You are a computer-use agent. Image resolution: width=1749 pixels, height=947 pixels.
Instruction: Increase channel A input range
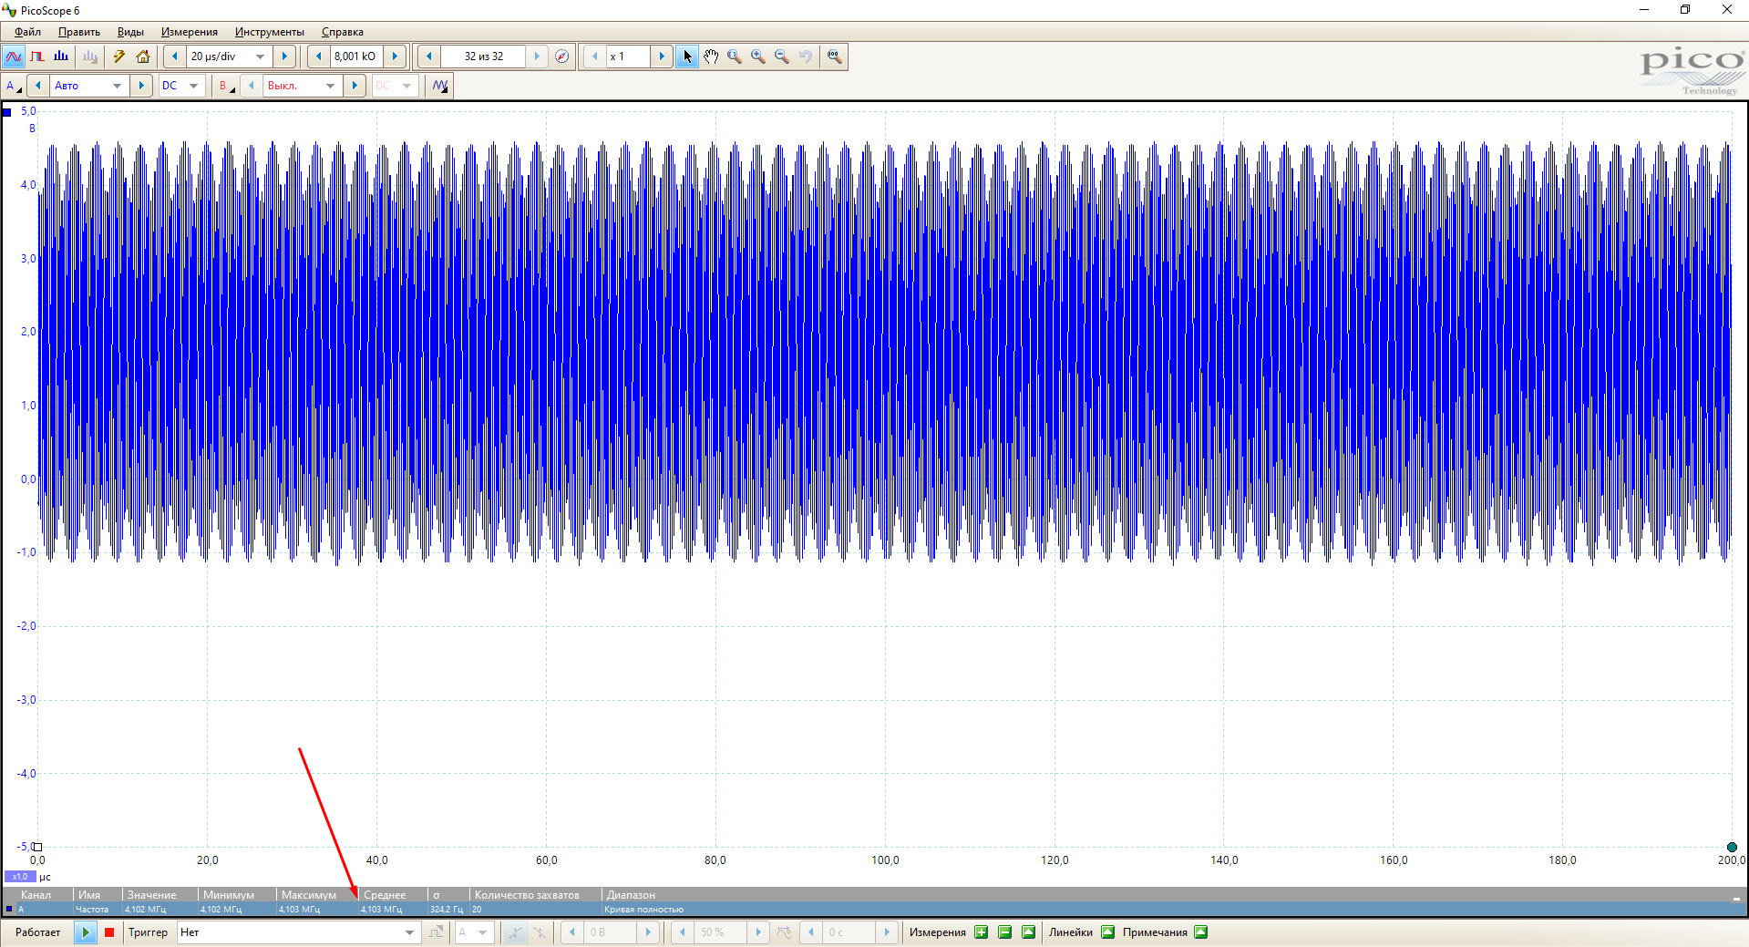pos(140,86)
